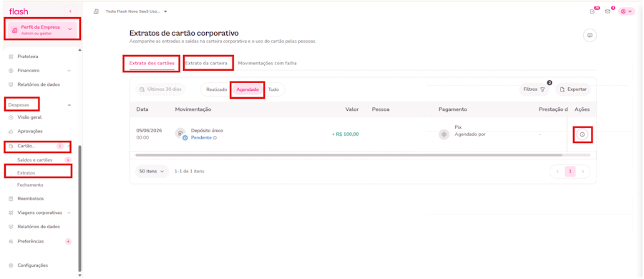Open Fechamento in sidebar
The height and width of the screenshot is (279, 644).
click(30, 185)
